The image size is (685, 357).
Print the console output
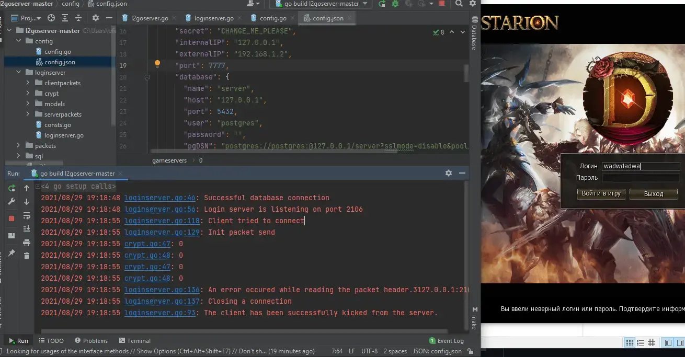[27, 243]
